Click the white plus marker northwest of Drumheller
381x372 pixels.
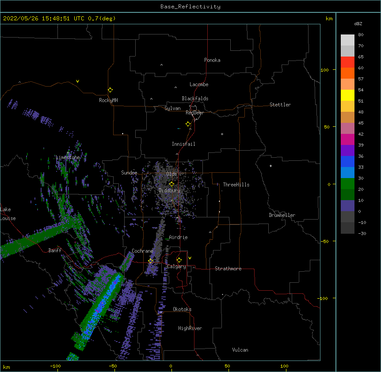pos(271,166)
